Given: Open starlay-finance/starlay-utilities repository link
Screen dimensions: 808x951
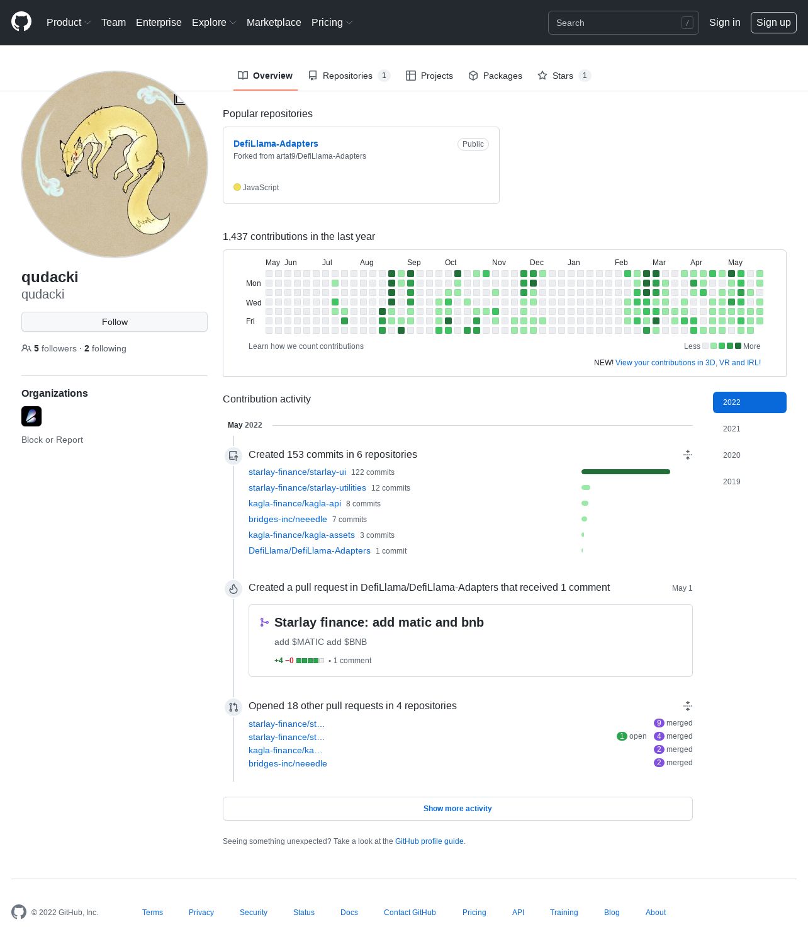Looking at the screenshot, I should click(x=307, y=487).
